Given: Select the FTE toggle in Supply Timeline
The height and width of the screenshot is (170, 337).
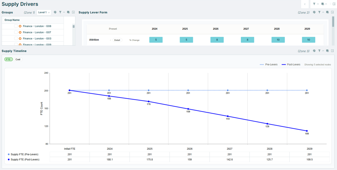Looking at the screenshot, I should (9, 59).
